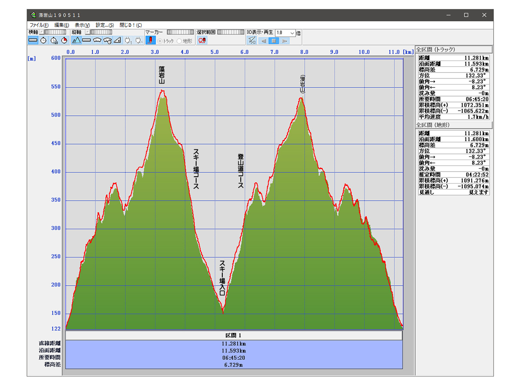Viewport: 515px width, 386px height.
Task: Click the マーカー slider bar
Action: pos(180,32)
